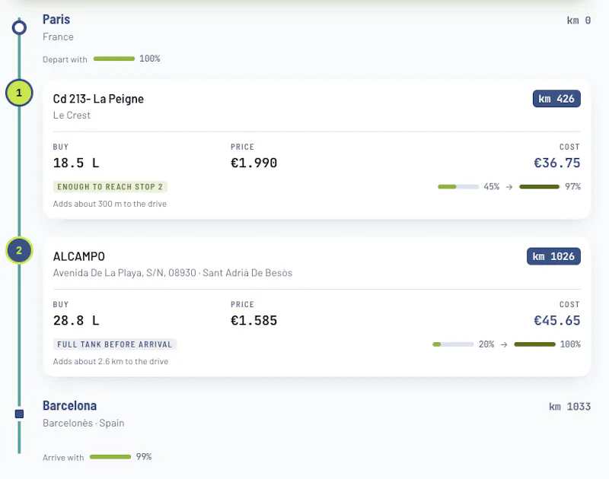The height and width of the screenshot is (479, 609).
Task: Click the Paris origin heading
Action: (56, 20)
